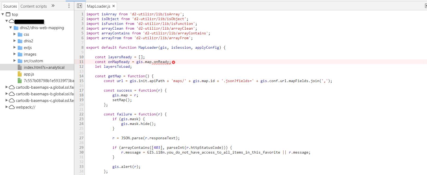Set breakpoint on line number 29
The width and height of the screenshot is (427, 175).
click(x=81, y=147)
